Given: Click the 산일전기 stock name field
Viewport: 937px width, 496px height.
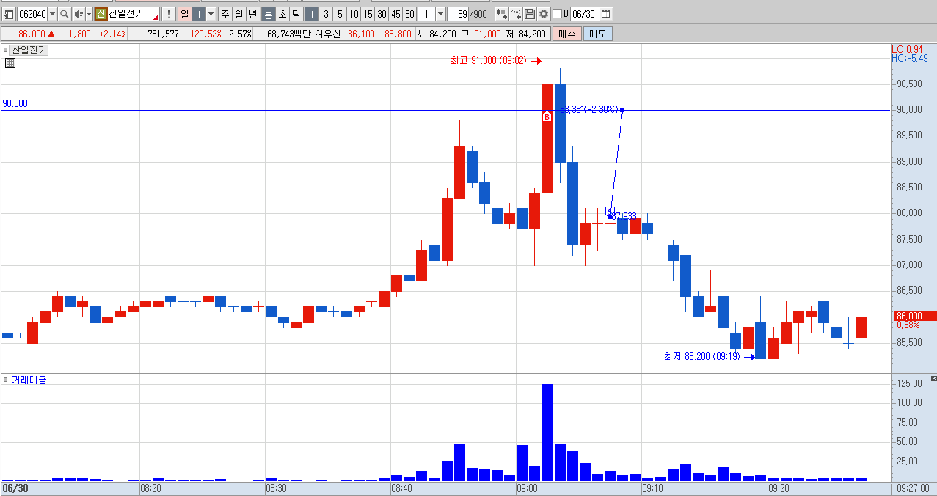Looking at the screenshot, I should (133, 14).
